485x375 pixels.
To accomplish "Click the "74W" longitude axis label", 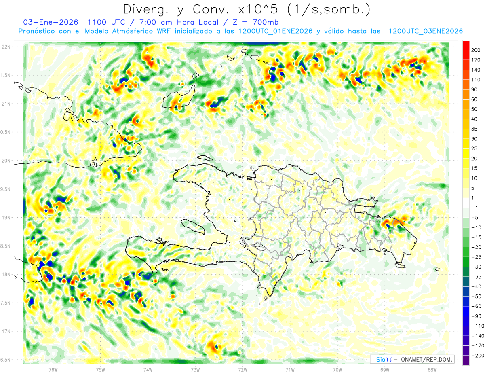I will (x=148, y=369).
